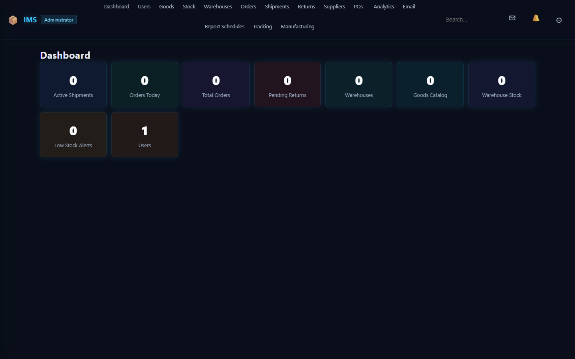Open the Warehouses menu item
This screenshot has width=575, height=359.
click(x=218, y=6)
